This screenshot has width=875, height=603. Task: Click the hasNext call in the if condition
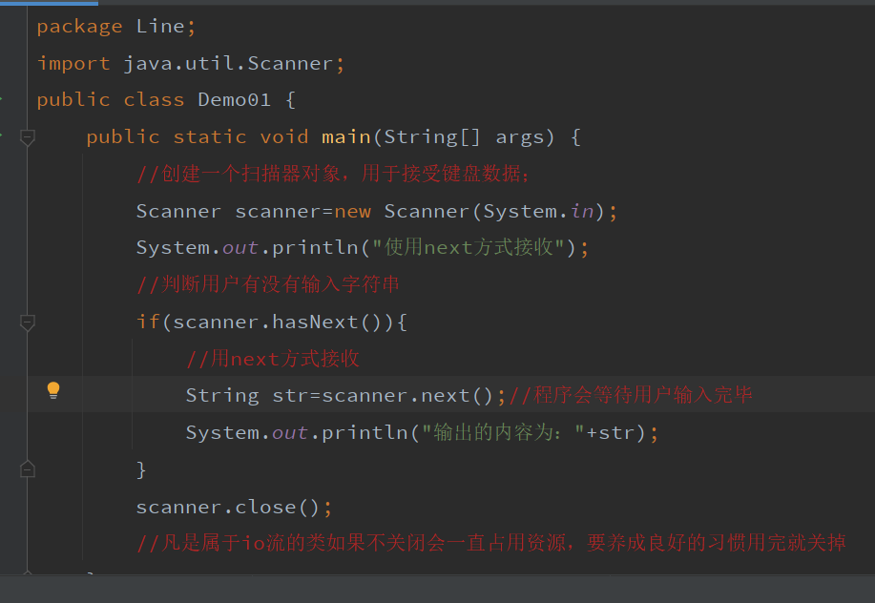coord(315,322)
